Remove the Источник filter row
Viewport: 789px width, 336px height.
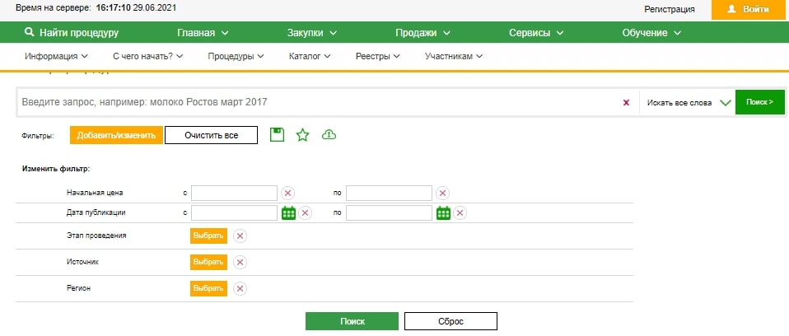[240, 263]
